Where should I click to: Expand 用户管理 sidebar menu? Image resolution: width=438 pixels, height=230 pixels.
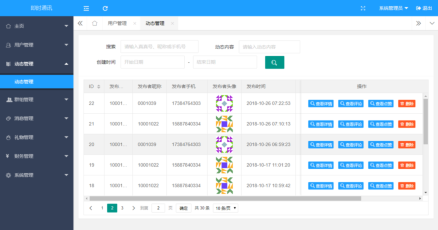click(37, 45)
